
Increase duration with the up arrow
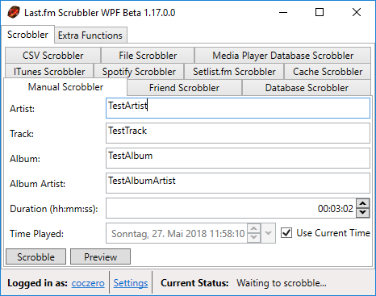[363, 203]
